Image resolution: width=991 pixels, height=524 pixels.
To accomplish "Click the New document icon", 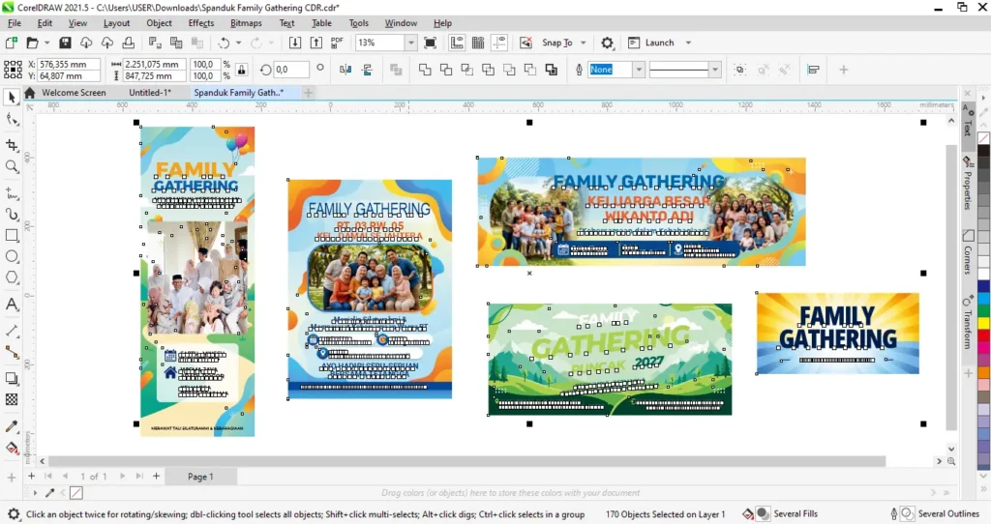I will coord(11,43).
